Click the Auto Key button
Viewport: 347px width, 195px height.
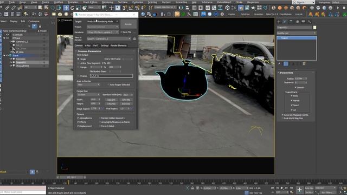click(x=309, y=188)
